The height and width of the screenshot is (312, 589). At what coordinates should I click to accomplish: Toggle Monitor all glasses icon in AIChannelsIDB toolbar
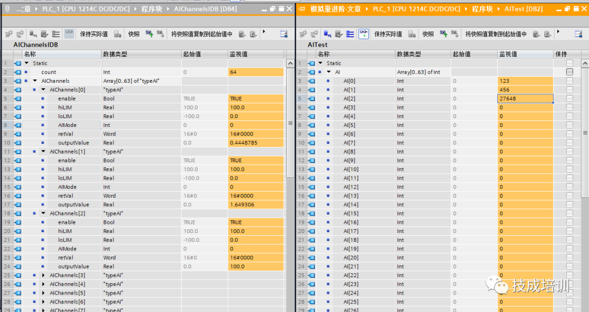click(69, 34)
